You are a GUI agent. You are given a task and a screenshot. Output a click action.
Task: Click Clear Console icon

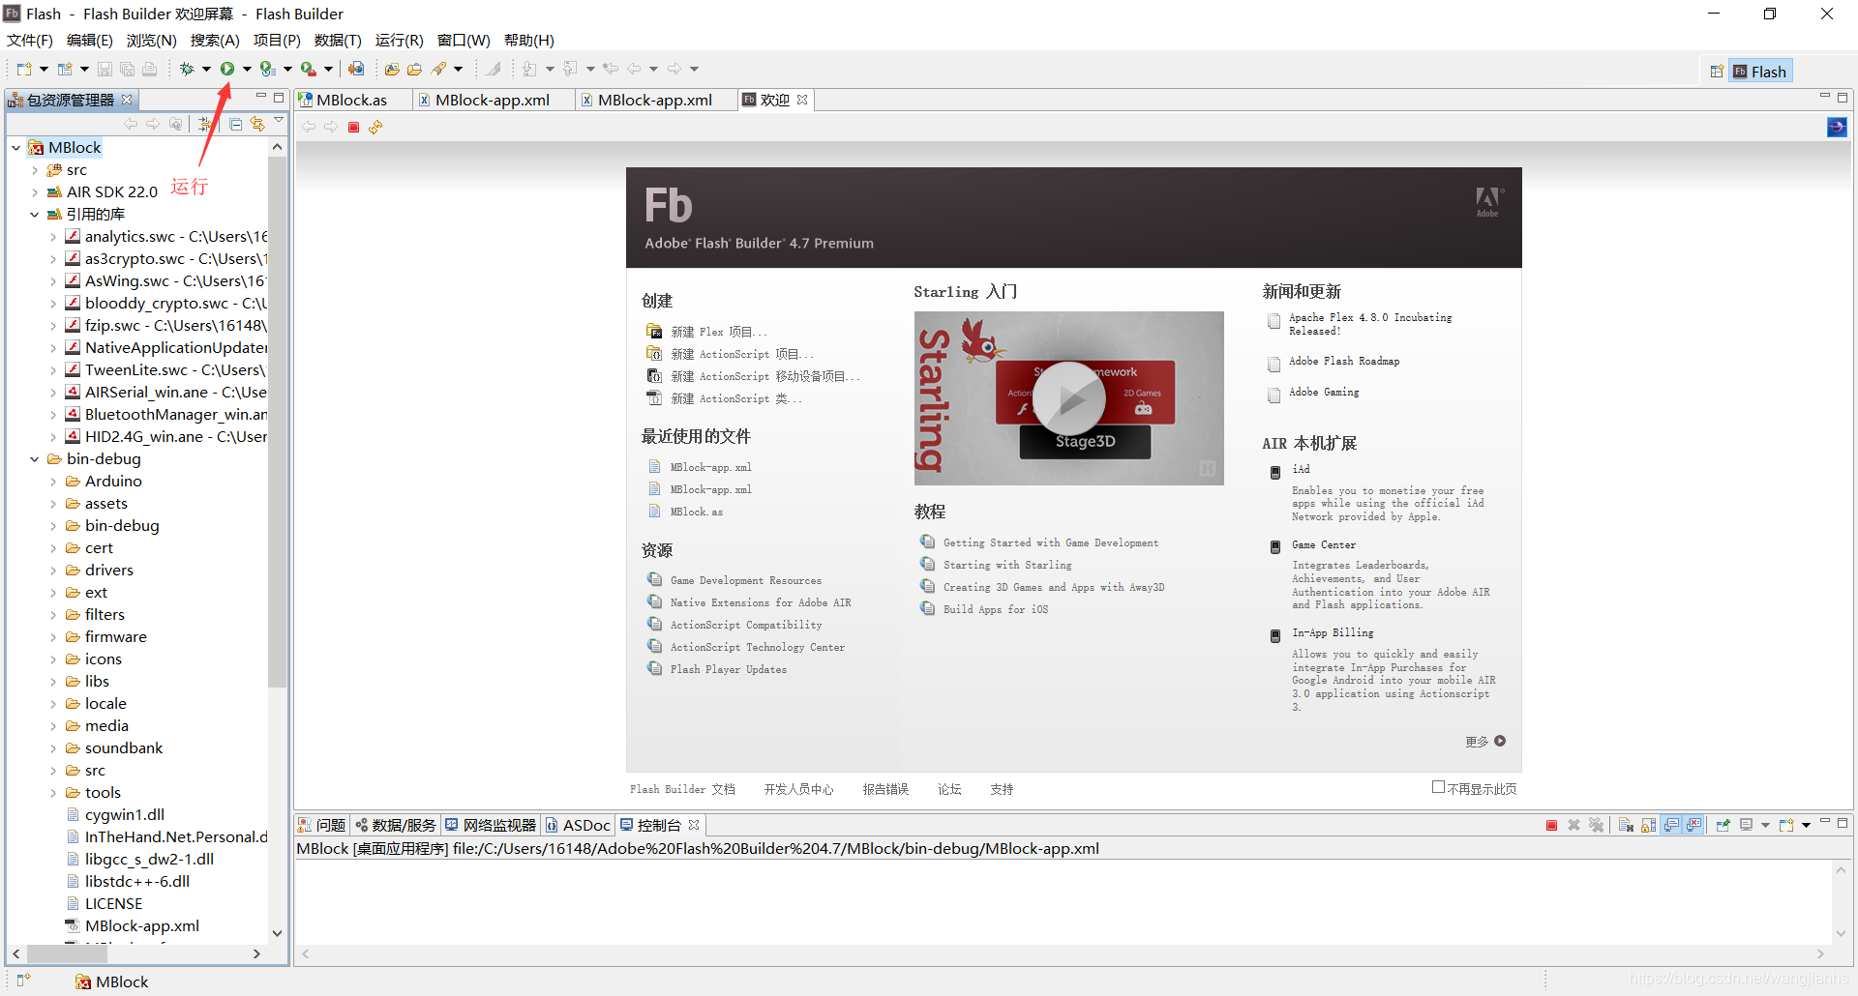1626,825
